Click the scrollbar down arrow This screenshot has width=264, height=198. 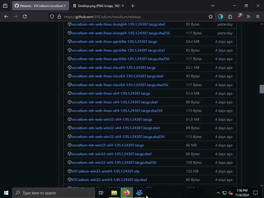coord(262,186)
